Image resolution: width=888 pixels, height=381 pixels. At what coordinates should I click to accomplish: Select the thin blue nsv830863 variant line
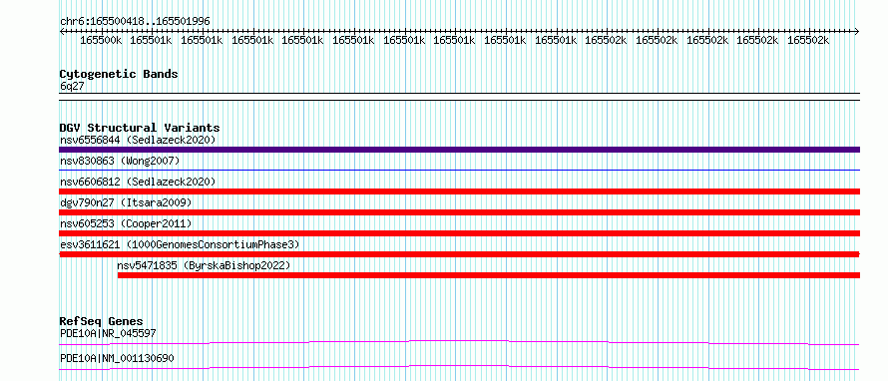[x=459, y=170]
